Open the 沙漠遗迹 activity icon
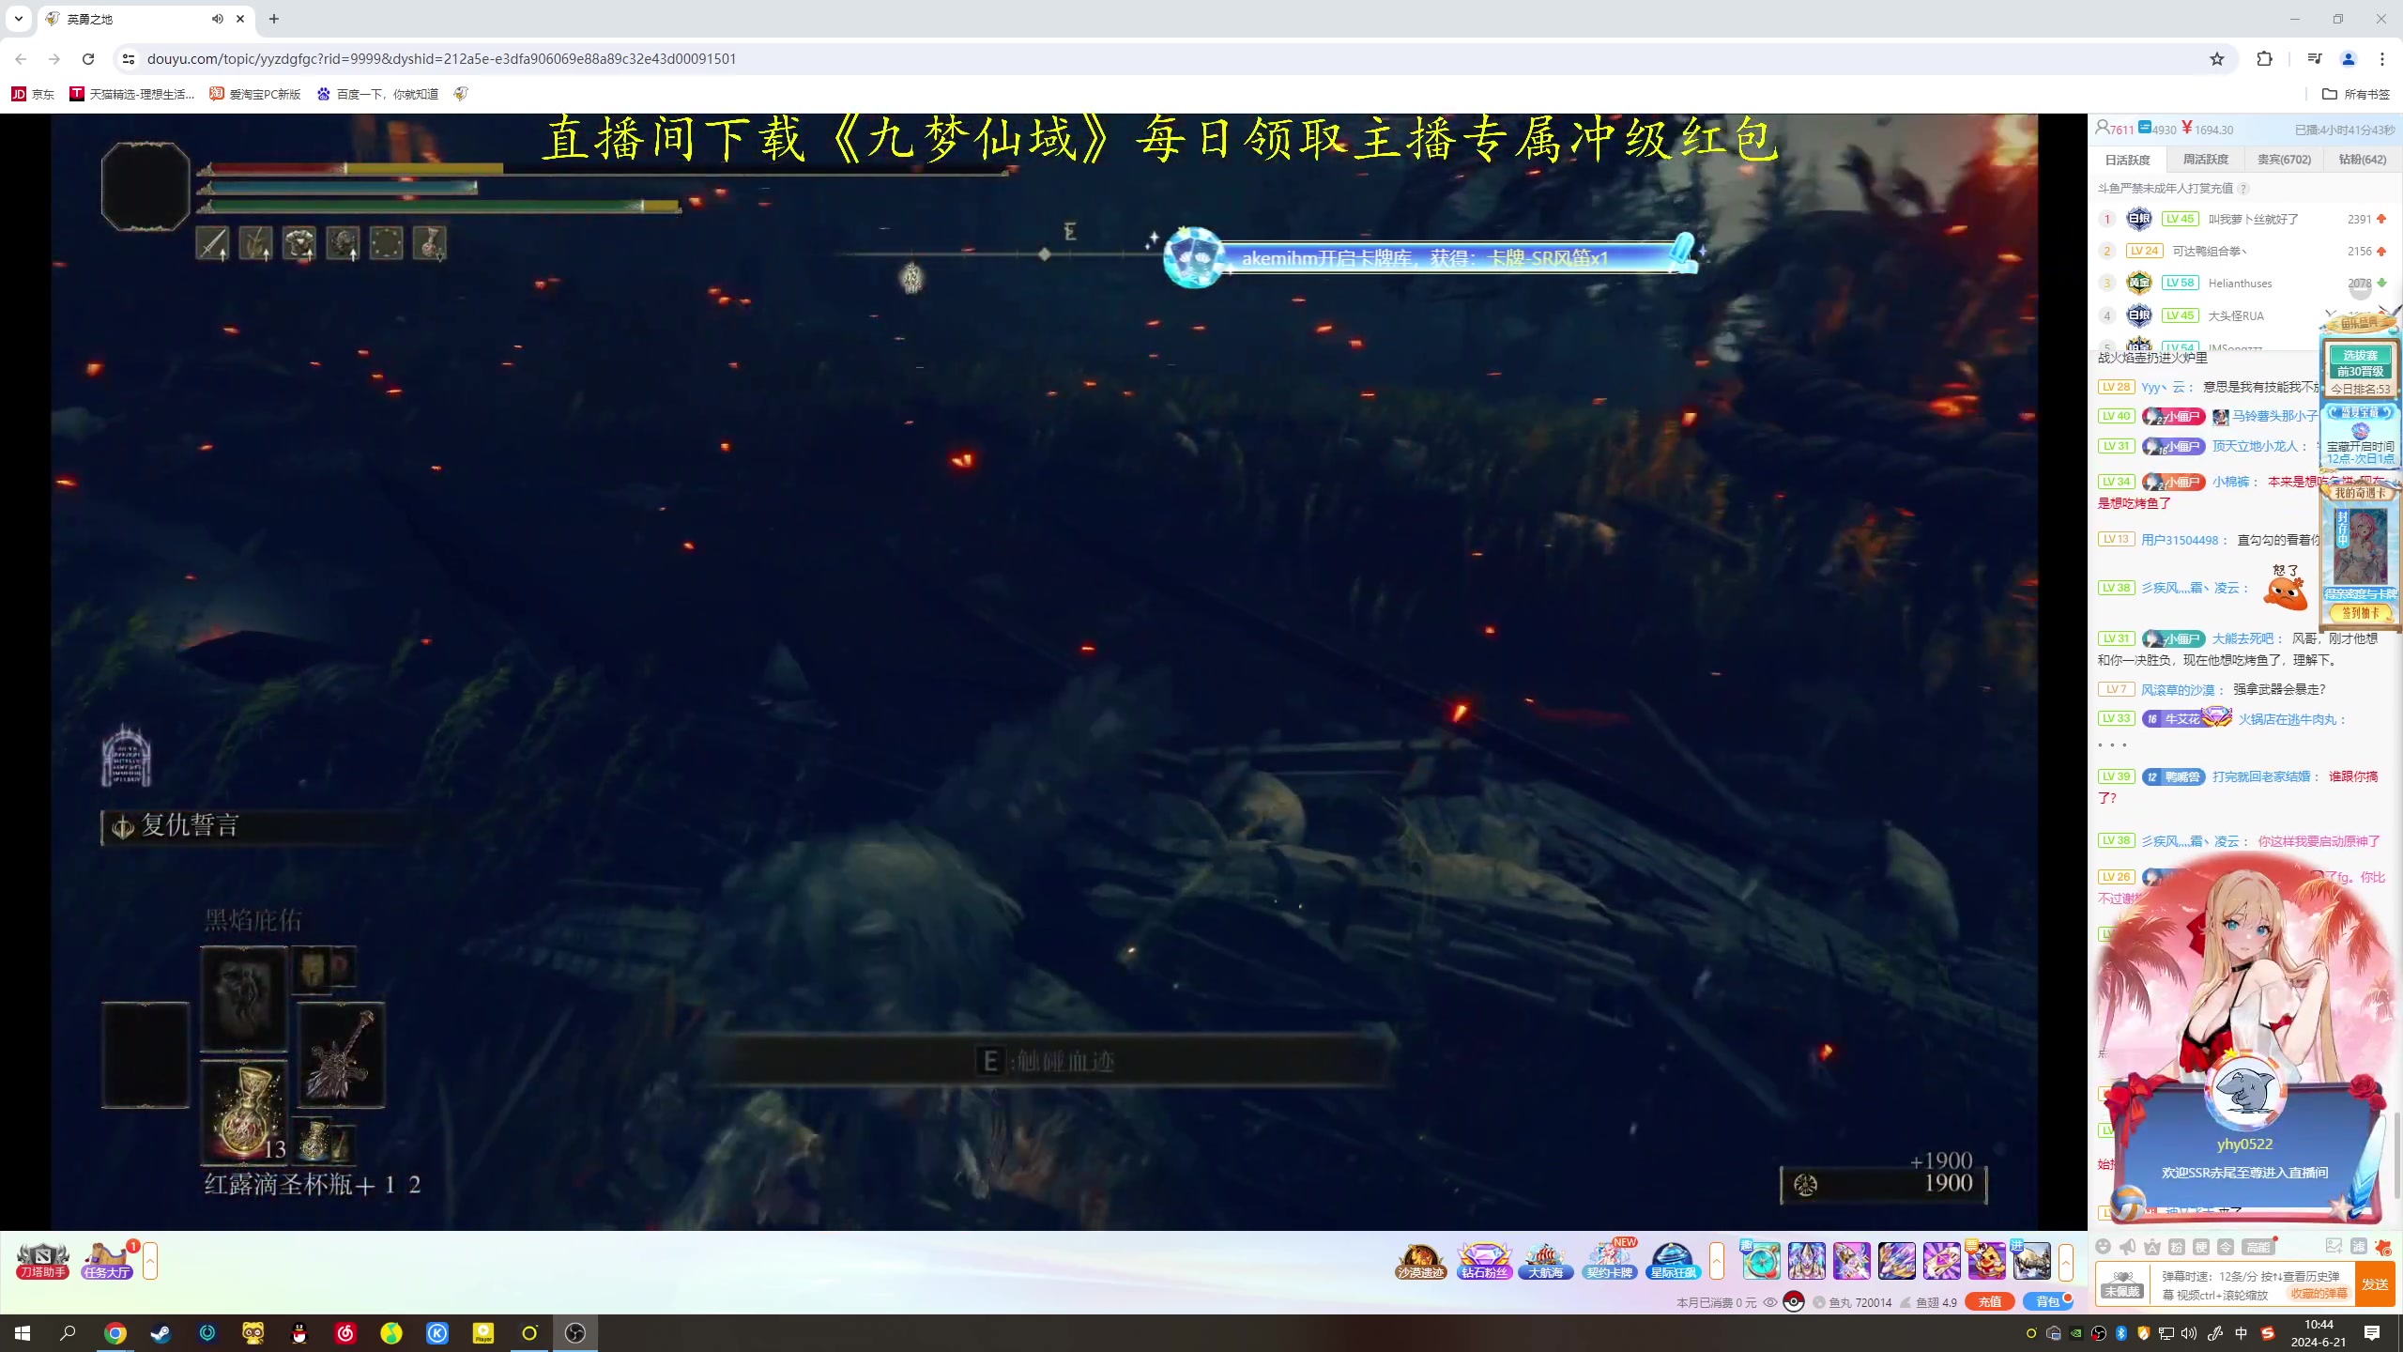This screenshot has height=1352, width=2403. [1420, 1261]
